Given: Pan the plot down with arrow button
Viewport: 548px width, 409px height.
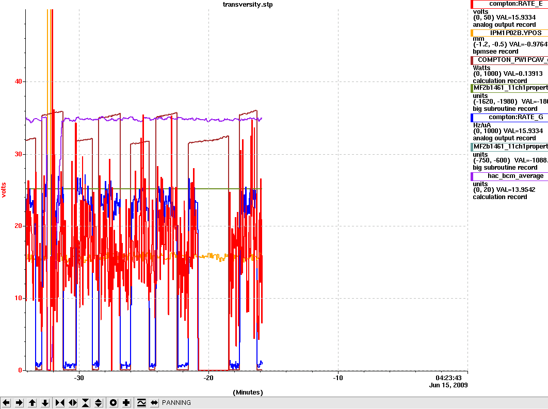Looking at the screenshot, I should click(45, 403).
